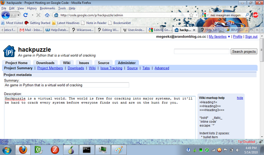Open the top Downloads project tab

pyautogui.click(x=45, y=63)
